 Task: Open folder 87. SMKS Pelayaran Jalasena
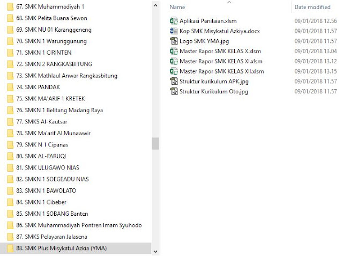(x=51, y=237)
